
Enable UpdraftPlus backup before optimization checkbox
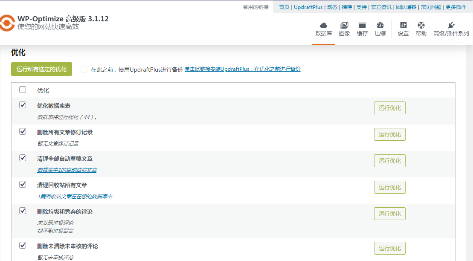84,69
